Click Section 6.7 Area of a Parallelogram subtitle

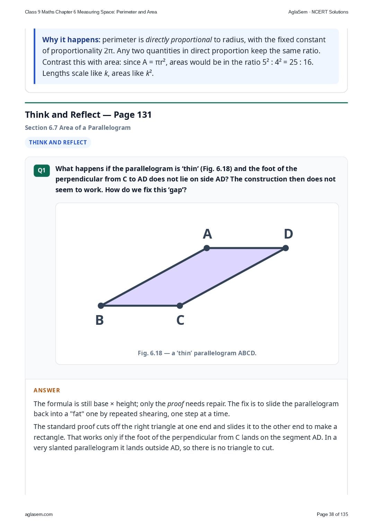(x=78, y=127)
